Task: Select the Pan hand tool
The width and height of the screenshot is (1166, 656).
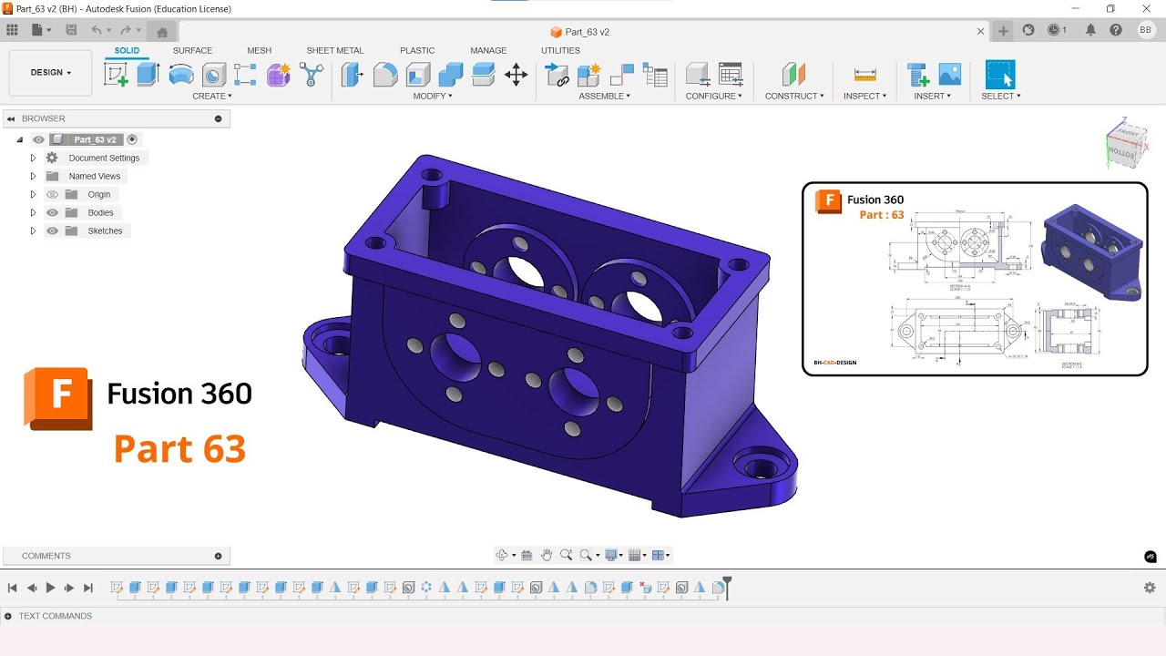Action: [547, 555]
